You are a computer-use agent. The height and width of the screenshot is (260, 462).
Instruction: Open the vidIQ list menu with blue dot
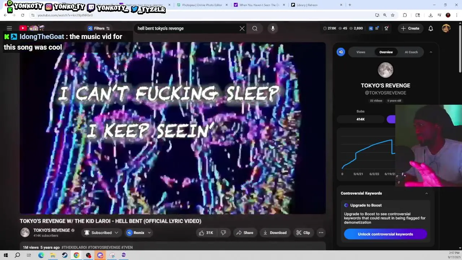click(377, 28)
